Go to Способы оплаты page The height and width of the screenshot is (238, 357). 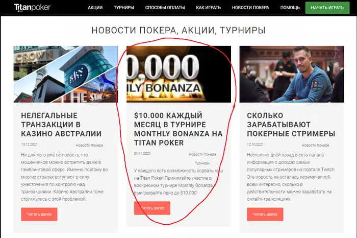tap(165, 8)
